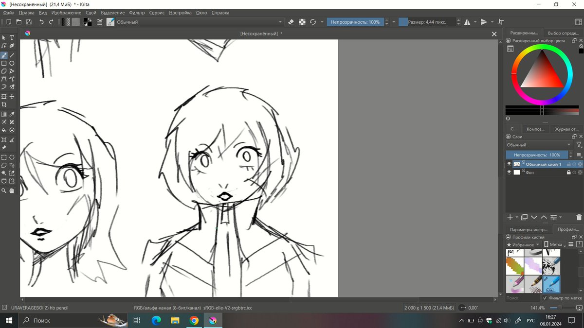The width and height of the screenshot is (584, 328).
Task: Open Chrome from the Windows taskbar
Action: click(194, 320)
